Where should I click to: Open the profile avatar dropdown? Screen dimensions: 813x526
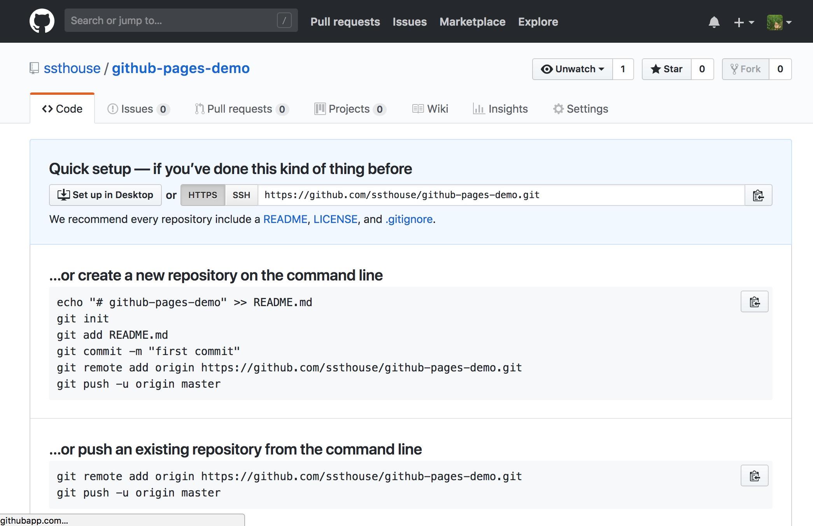point(777,22)
